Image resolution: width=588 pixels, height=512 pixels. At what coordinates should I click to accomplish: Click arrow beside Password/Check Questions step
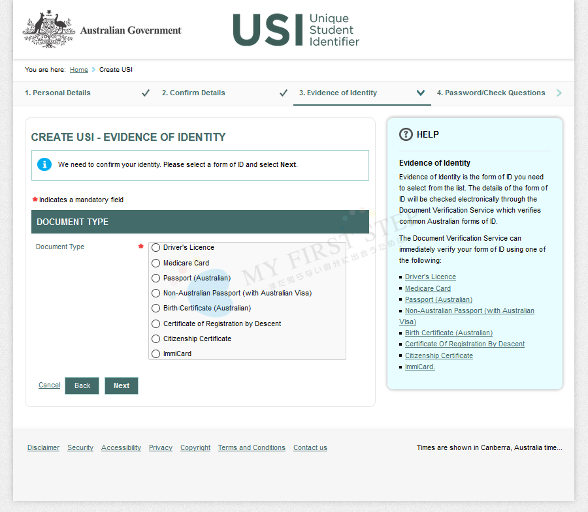pos(559,93)
